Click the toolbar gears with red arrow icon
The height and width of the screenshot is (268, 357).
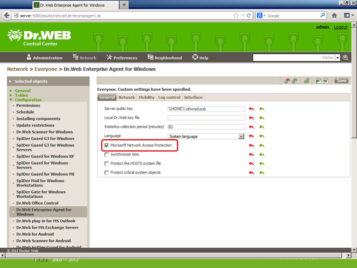click(x=287, y=81)
